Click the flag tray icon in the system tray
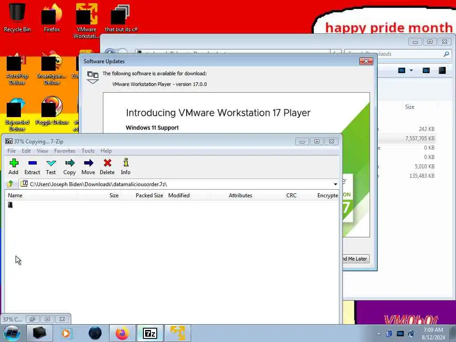456x342 pixels. click(x=389, y=334)
